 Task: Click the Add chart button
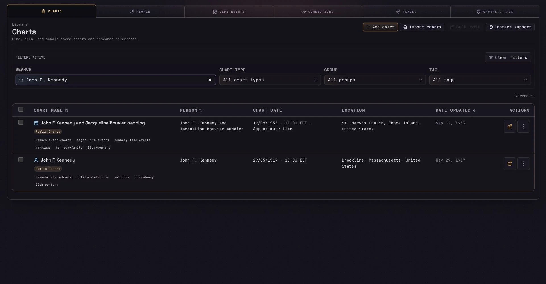(x=380, y=27)
